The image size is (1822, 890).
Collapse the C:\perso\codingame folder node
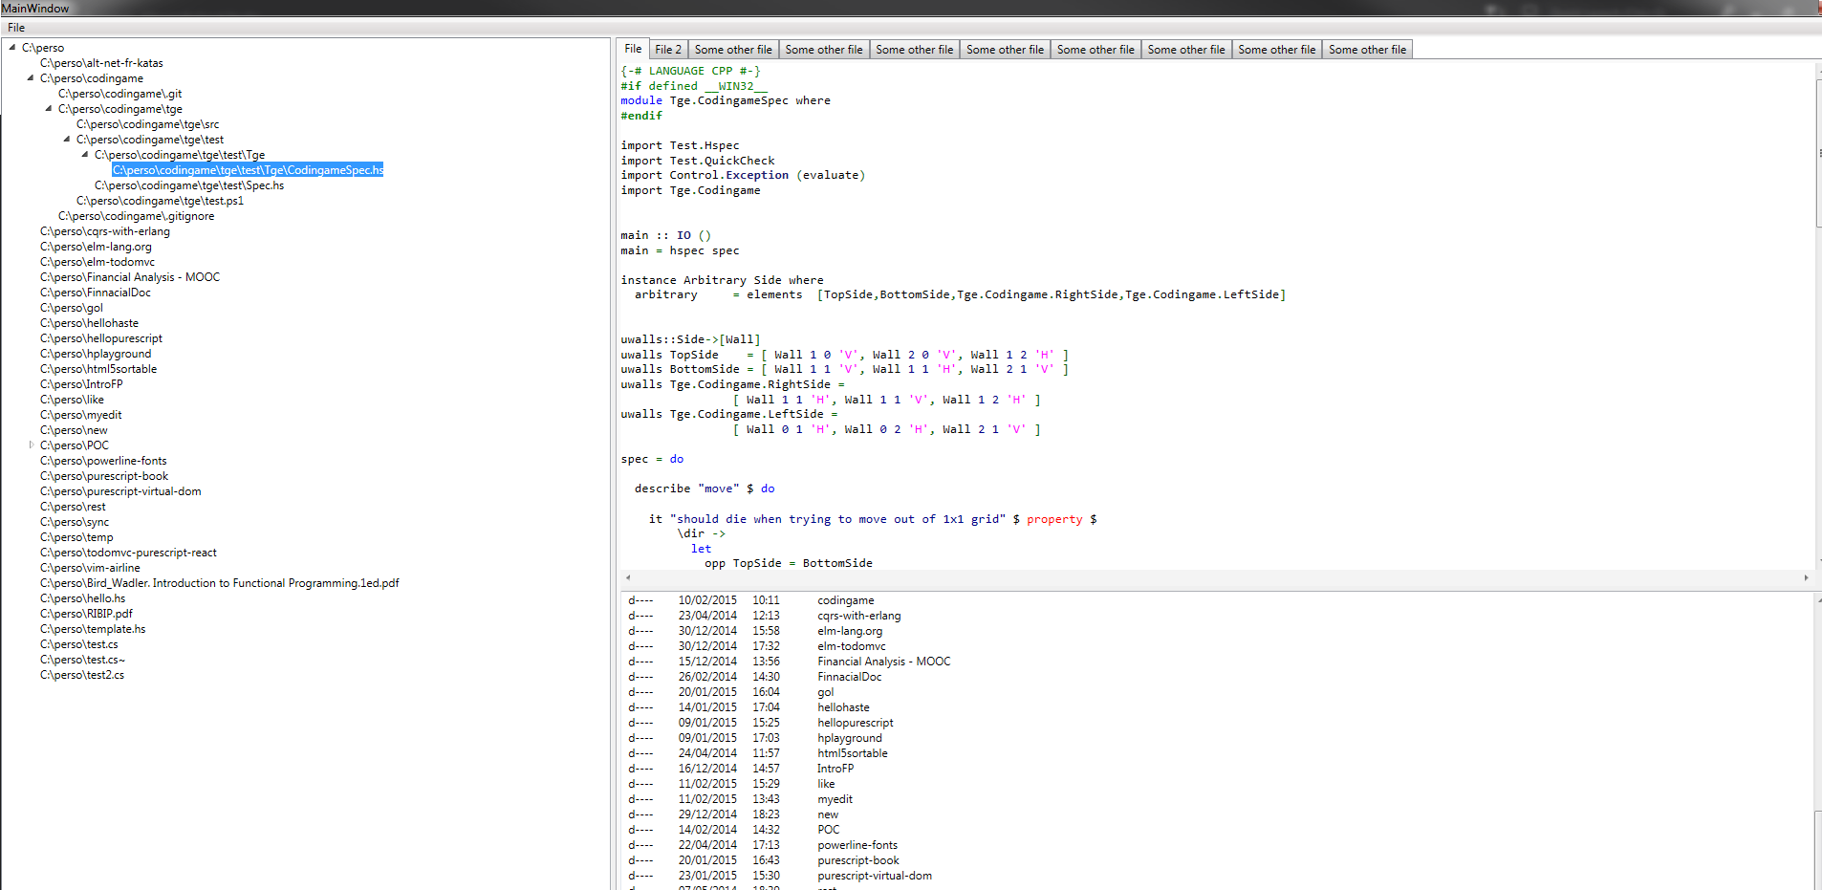tap(31, 77)
